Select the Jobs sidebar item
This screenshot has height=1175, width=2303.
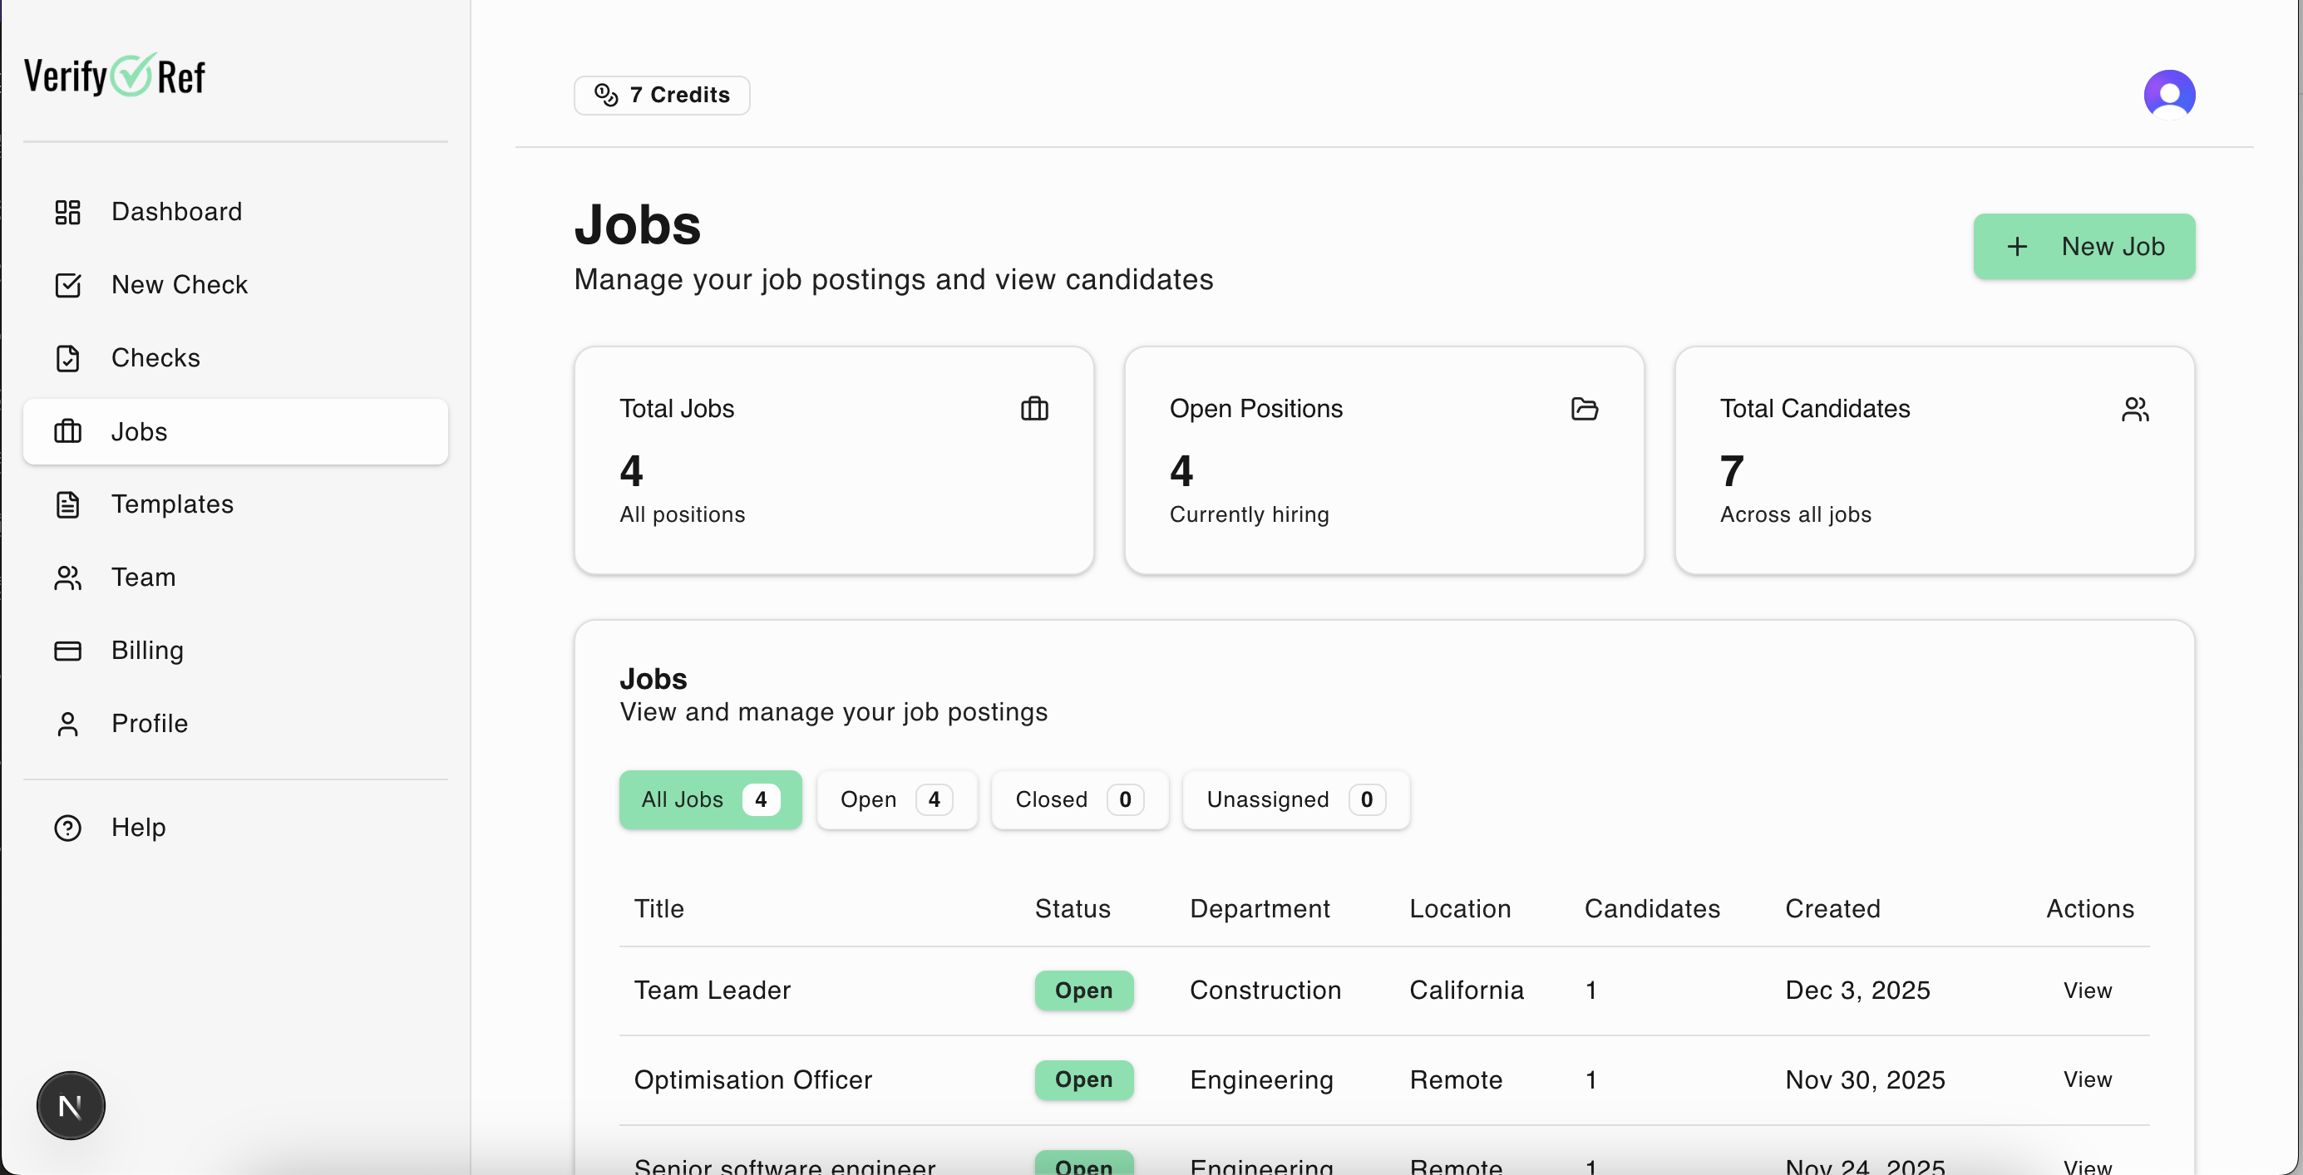[x=235, y=431]
